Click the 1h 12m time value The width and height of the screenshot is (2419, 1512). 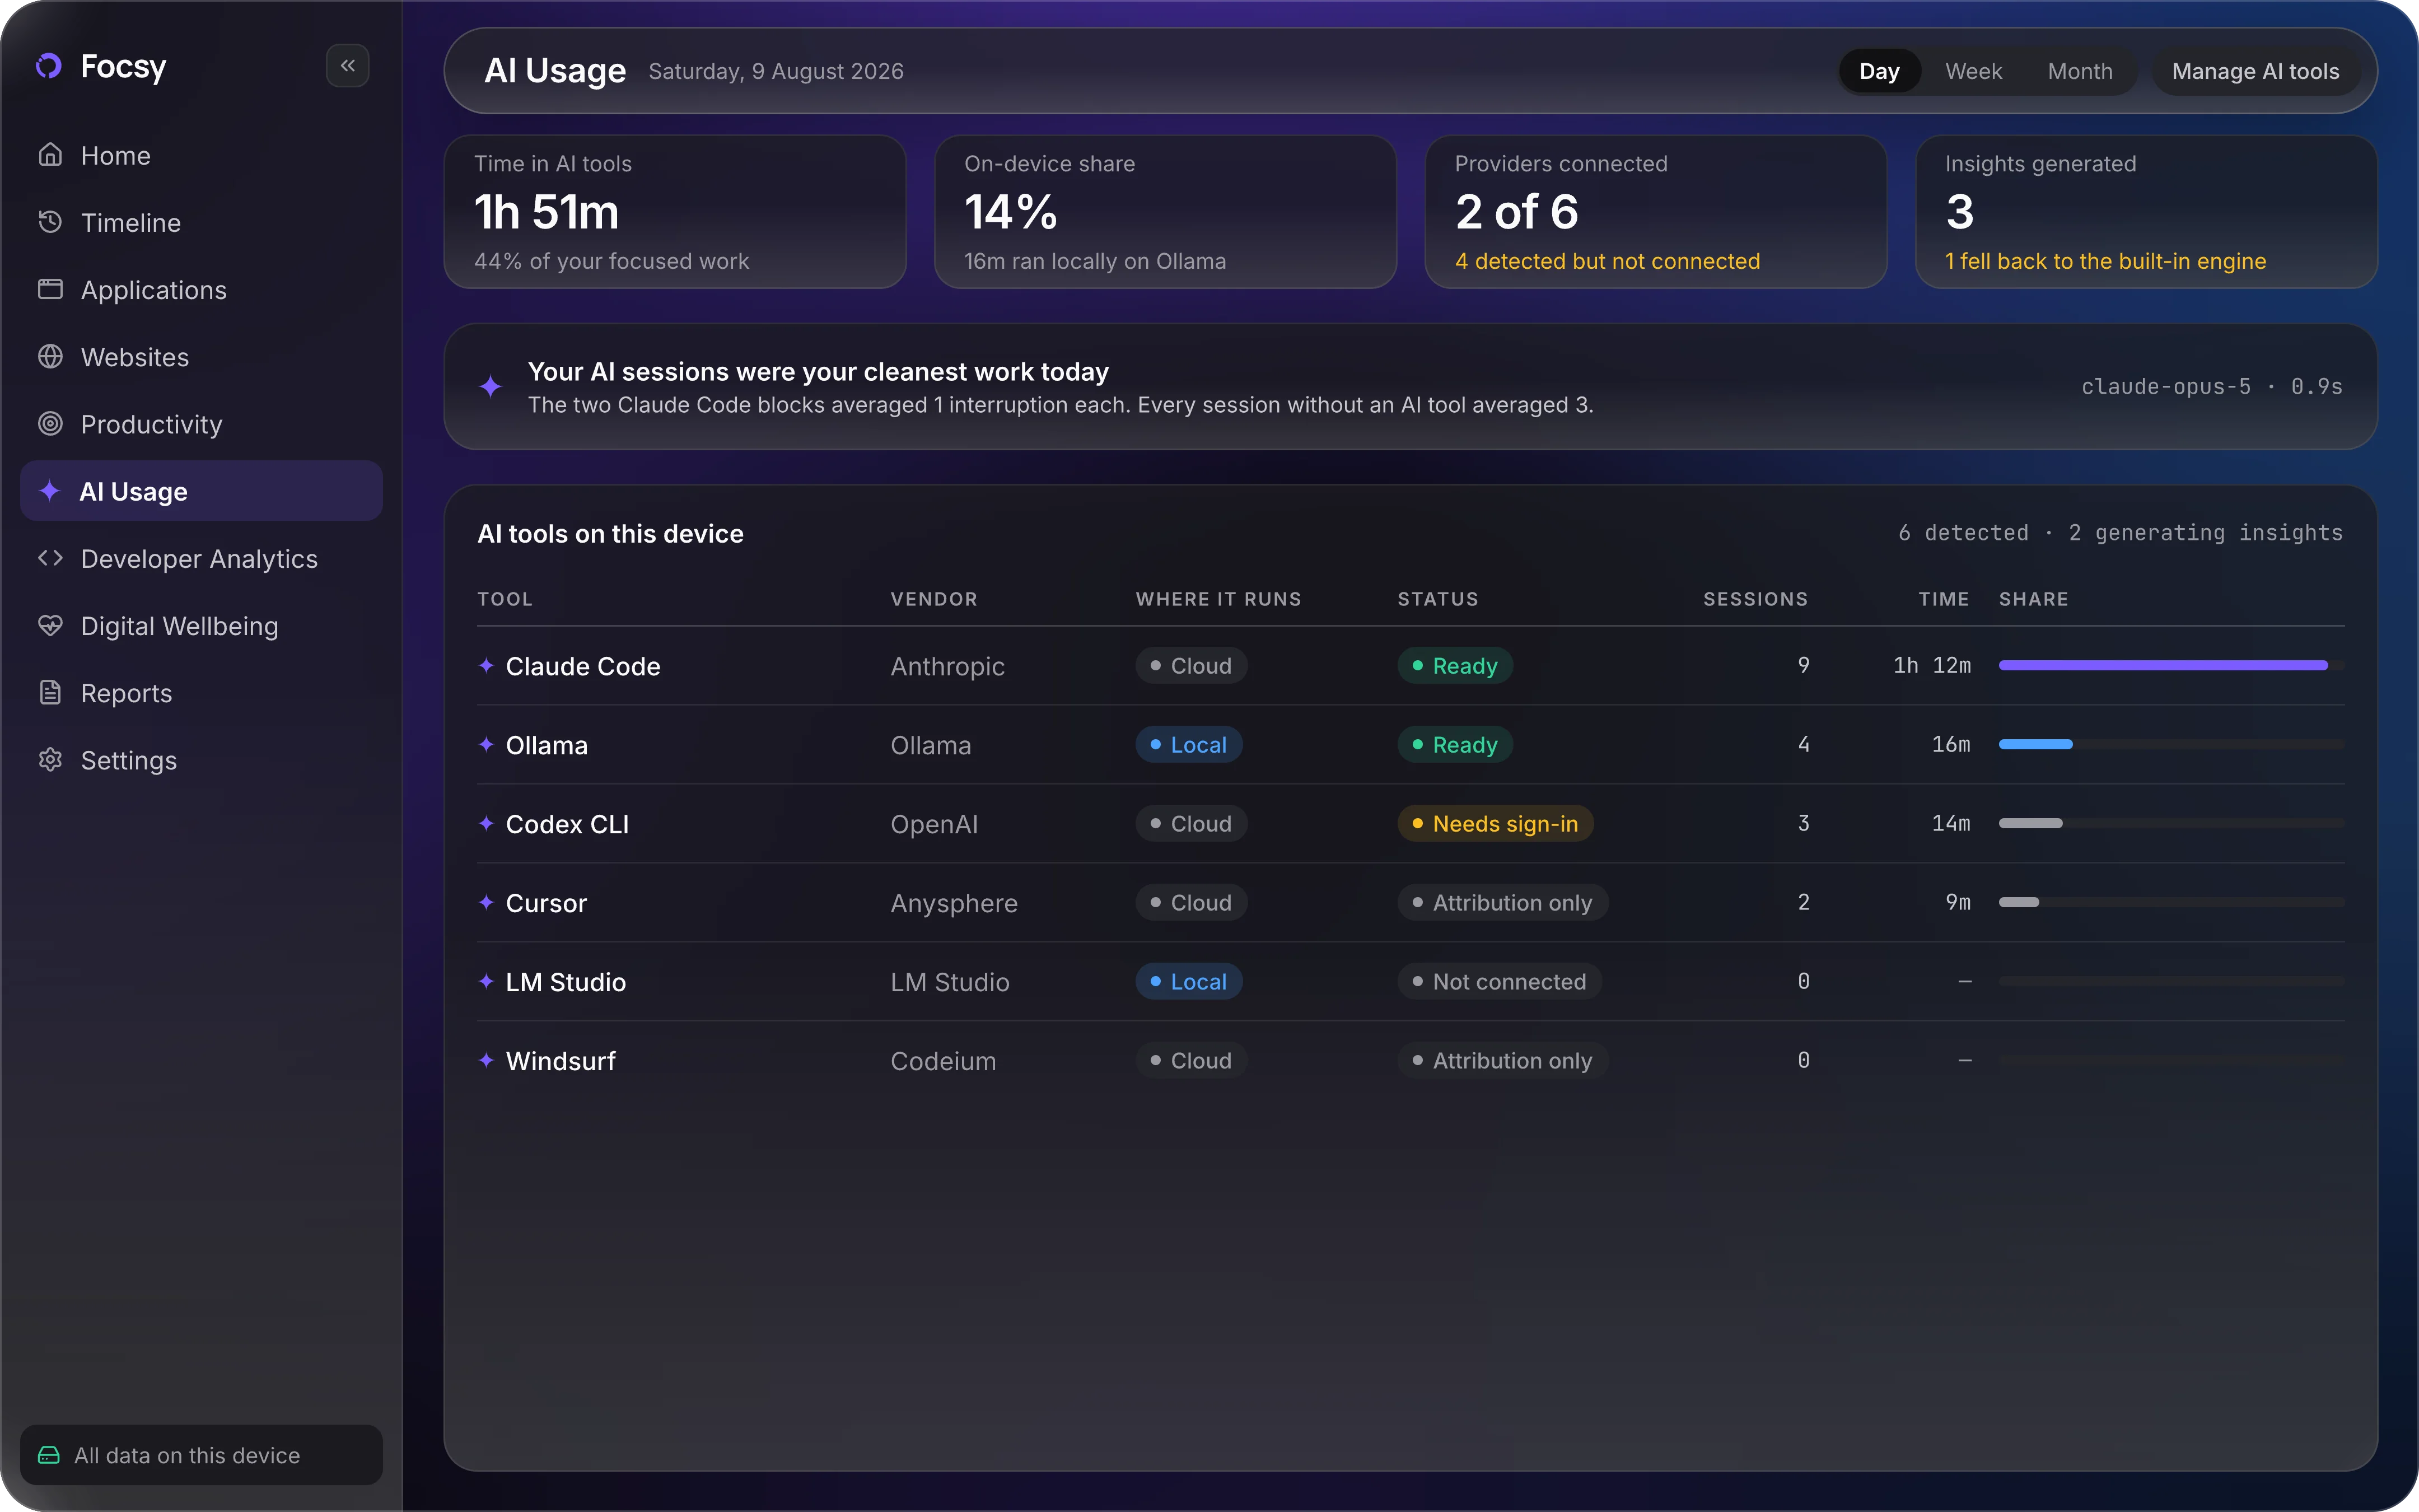point(1931,665)
